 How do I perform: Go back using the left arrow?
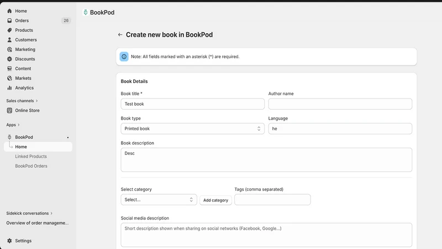click(x=120, y=35)
